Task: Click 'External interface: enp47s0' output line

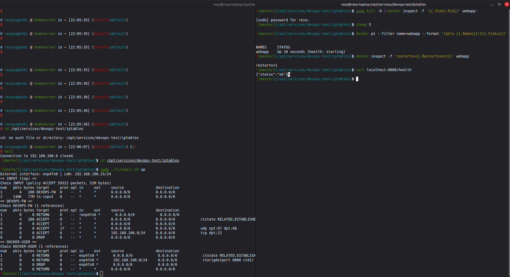Action: (56, 174)
